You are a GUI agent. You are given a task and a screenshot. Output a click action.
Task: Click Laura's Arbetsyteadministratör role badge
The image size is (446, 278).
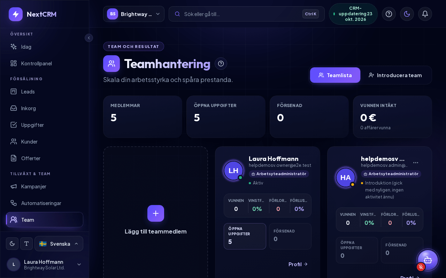[x=279, y=174]
